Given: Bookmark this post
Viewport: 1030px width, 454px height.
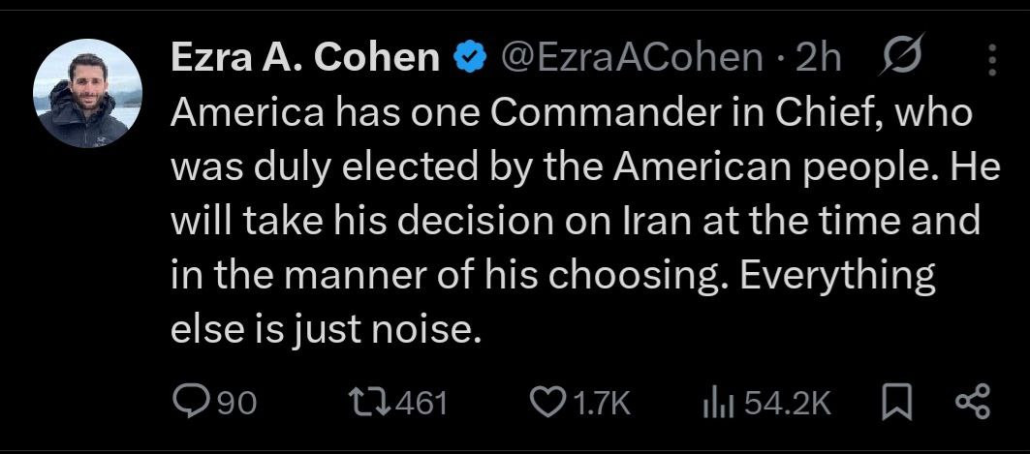Looking at the screenshot, I should (x=898, y=402).
